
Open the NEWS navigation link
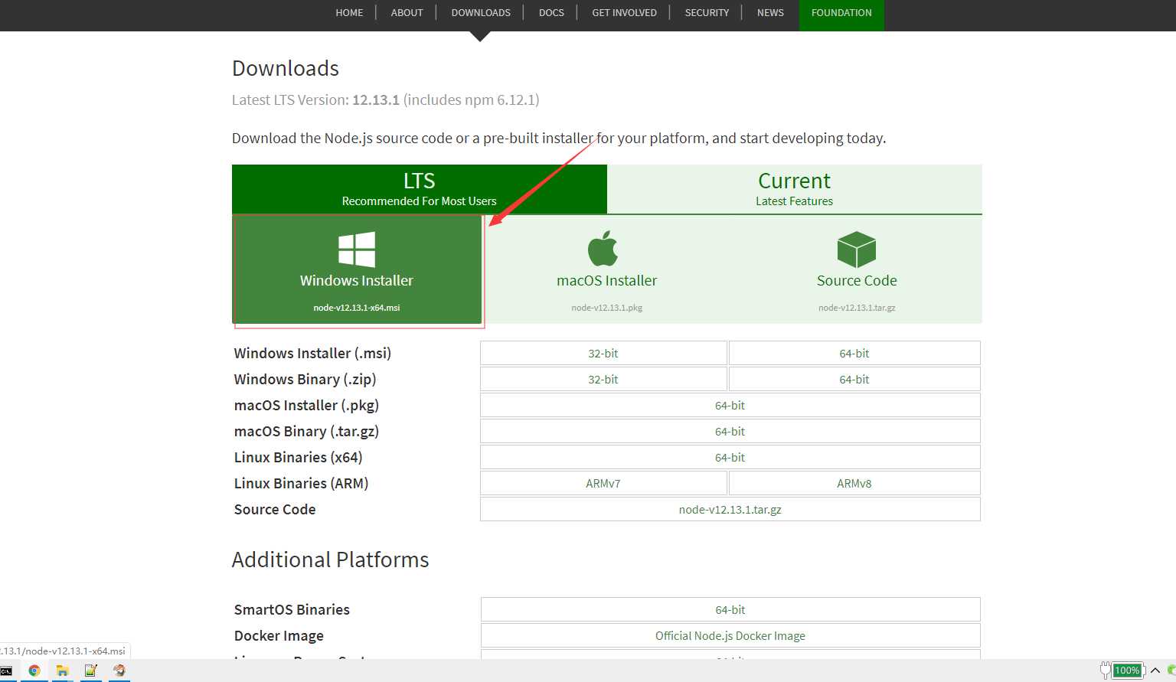[770, 13]
